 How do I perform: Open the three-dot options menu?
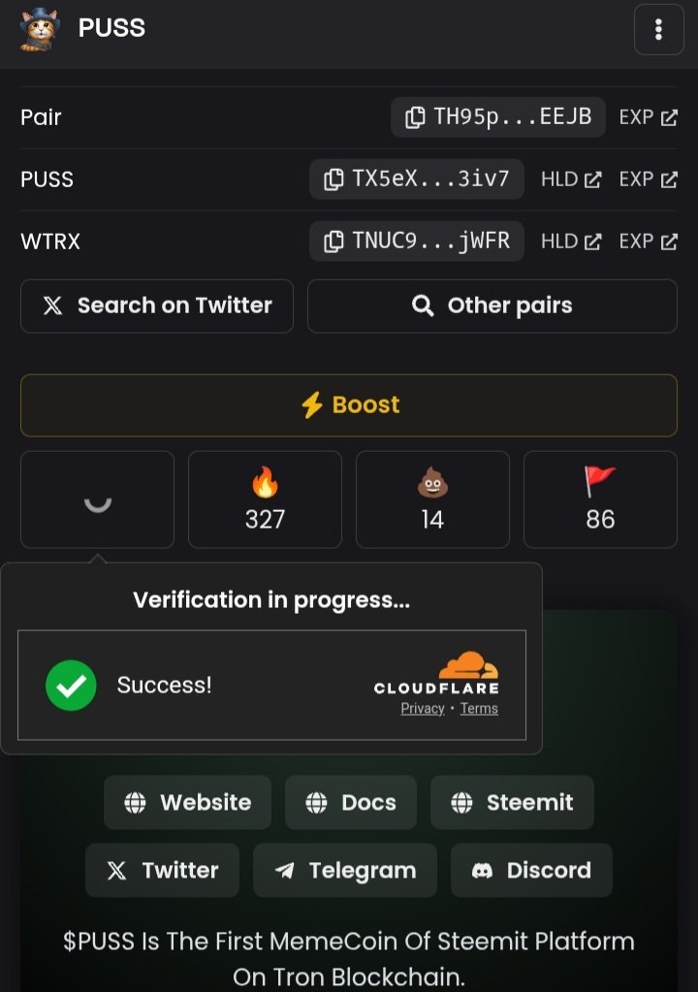[658, 29]
